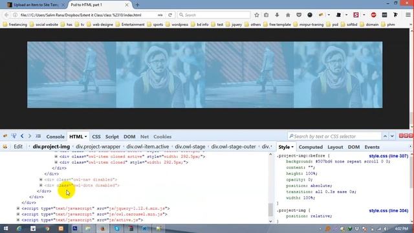
Task: Show more bookmarks overflow chevron
Action: coord(411,25)
